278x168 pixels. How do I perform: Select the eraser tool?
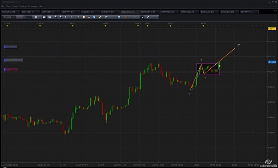(148, 17)
